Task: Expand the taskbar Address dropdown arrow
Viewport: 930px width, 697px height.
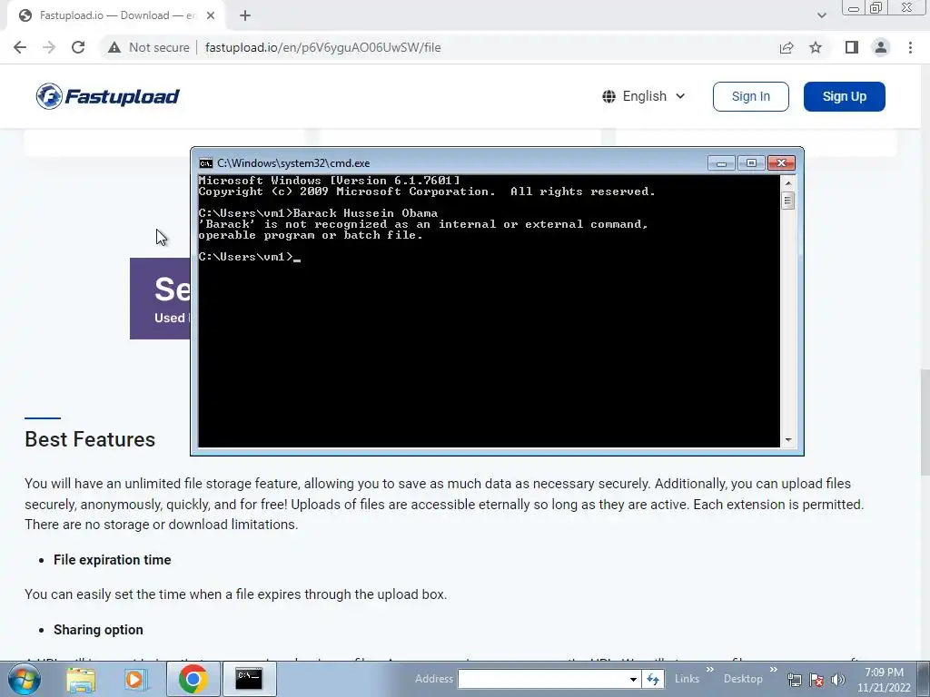Action: (x=633, y=679)
